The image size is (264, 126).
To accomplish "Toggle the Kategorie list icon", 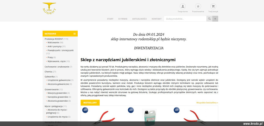I will click(x=74, y=33).
